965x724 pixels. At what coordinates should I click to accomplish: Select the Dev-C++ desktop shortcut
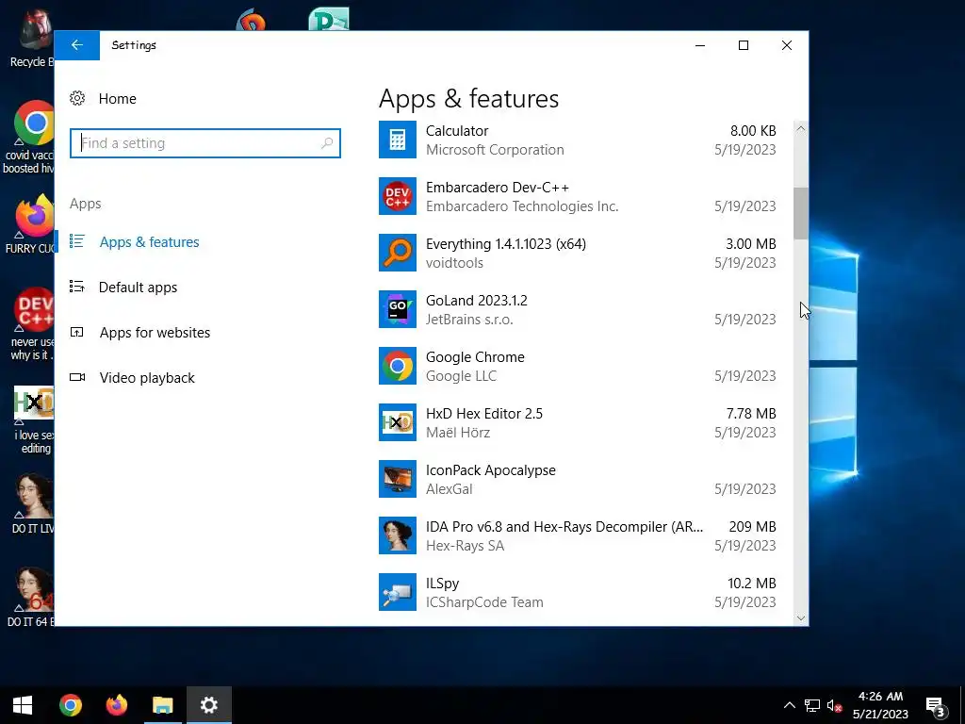(35, 309)
